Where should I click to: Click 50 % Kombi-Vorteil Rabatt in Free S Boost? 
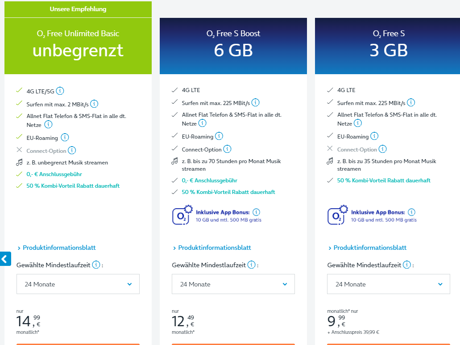(x=228, y=192)
